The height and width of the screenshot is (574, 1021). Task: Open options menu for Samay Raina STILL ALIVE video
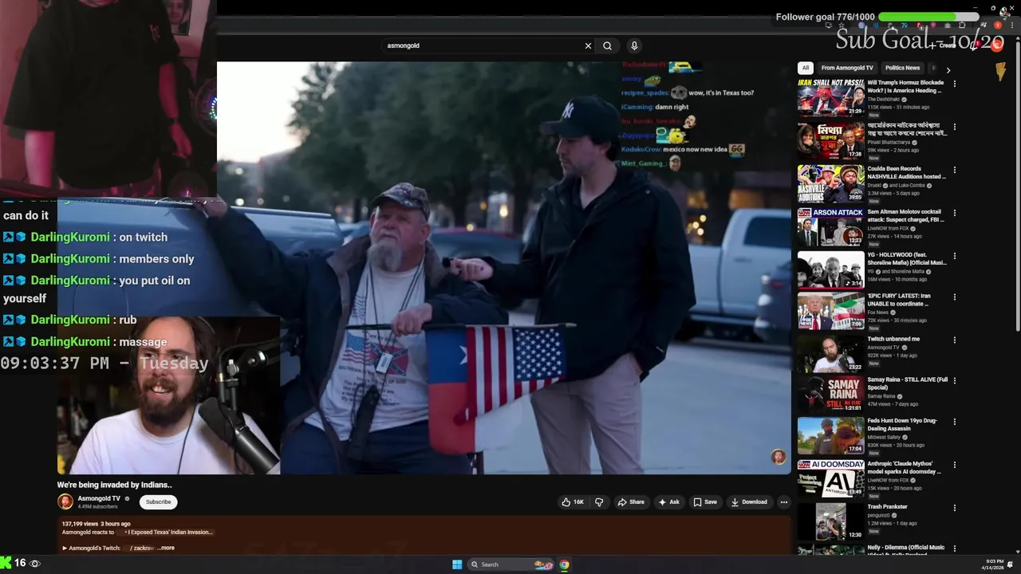point(955,381)
